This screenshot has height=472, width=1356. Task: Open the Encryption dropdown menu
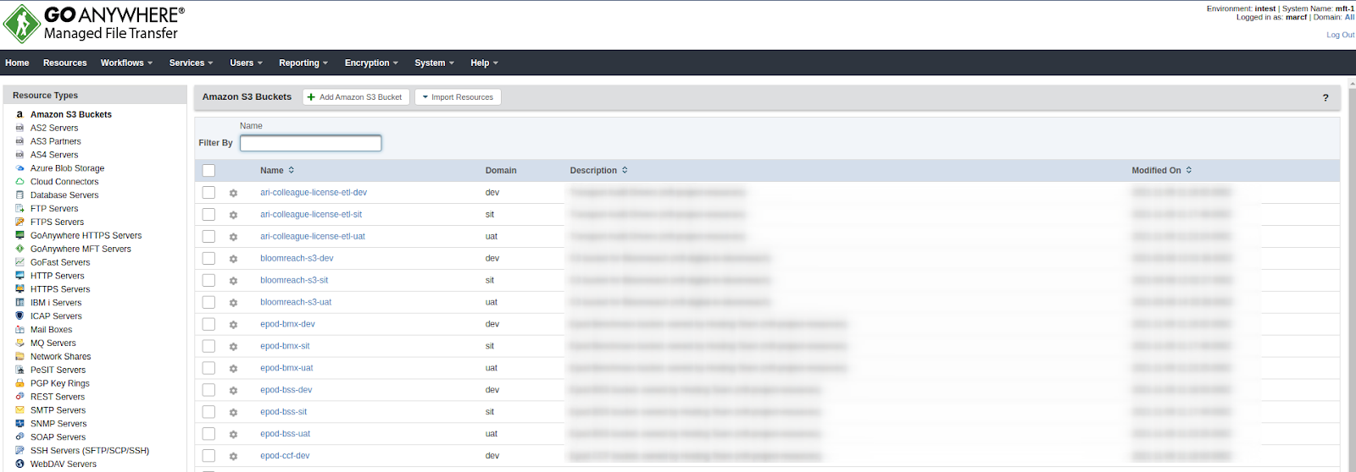point(371,63)
